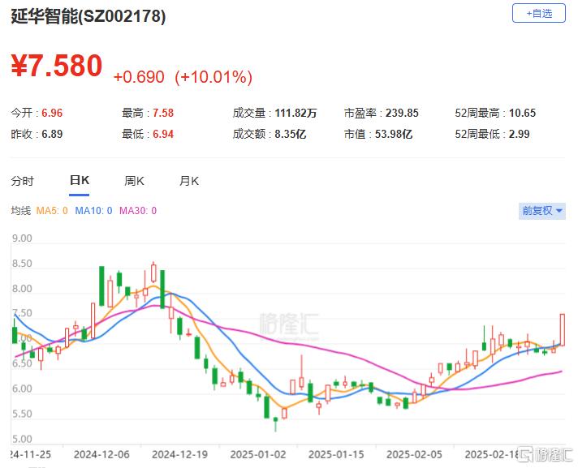Click the 市值 value 53.98亿
This screenshot has width=578, height=468.
[x=394, y=134]
